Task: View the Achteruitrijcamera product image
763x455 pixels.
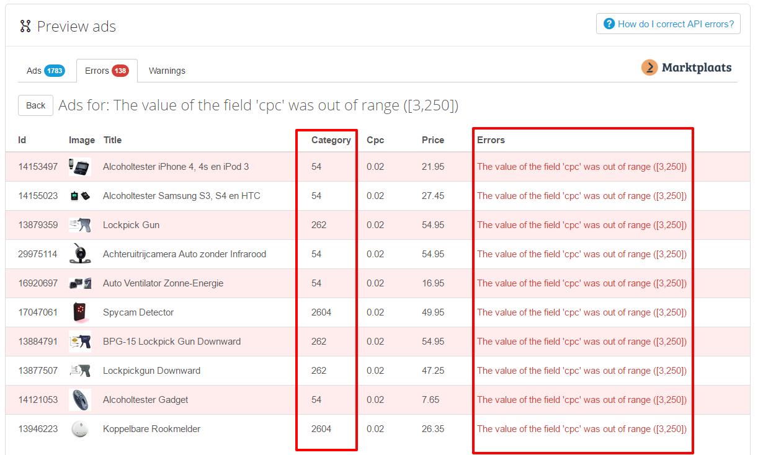Action: click(x=80, y=254)
